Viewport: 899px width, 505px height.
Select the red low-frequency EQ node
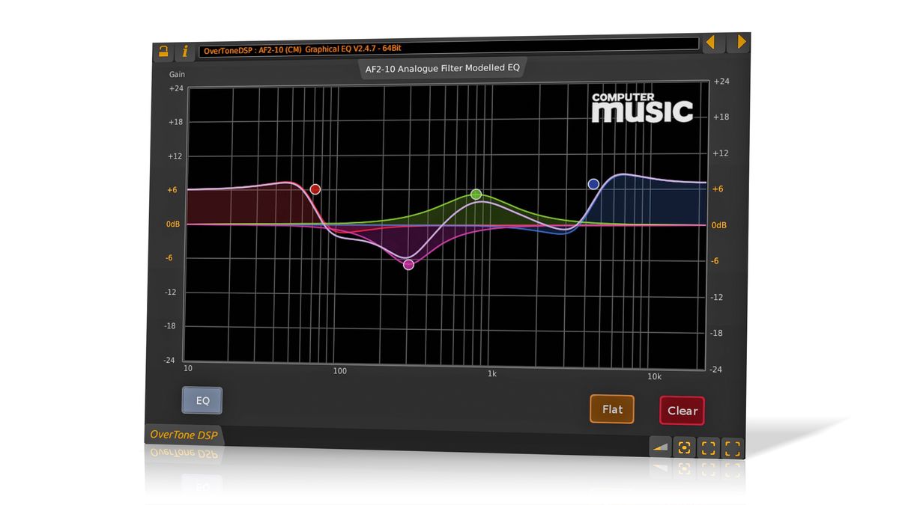[x=315, y=189]
